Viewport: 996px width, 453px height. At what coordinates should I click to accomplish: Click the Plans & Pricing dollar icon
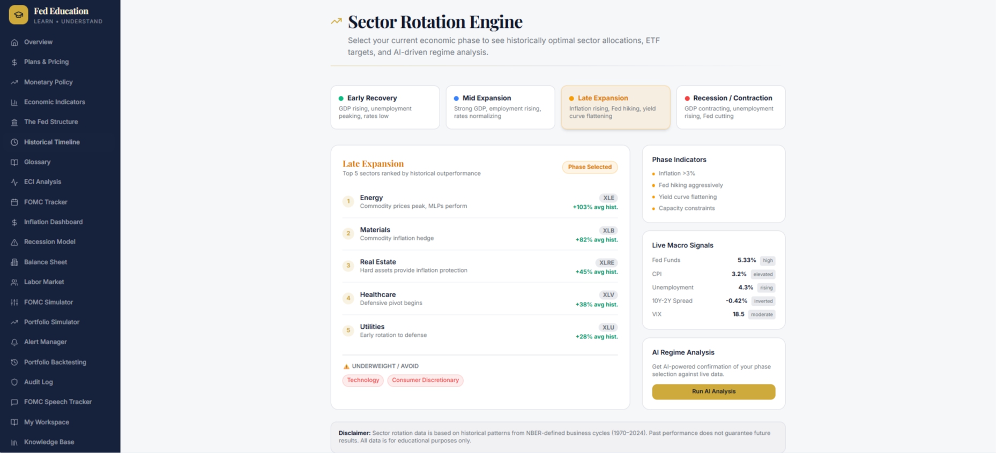point(14,62)
